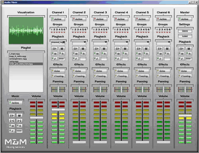Skip to previous track in Music section
This screenshot has height=153, width=199.
coord(12,120)
